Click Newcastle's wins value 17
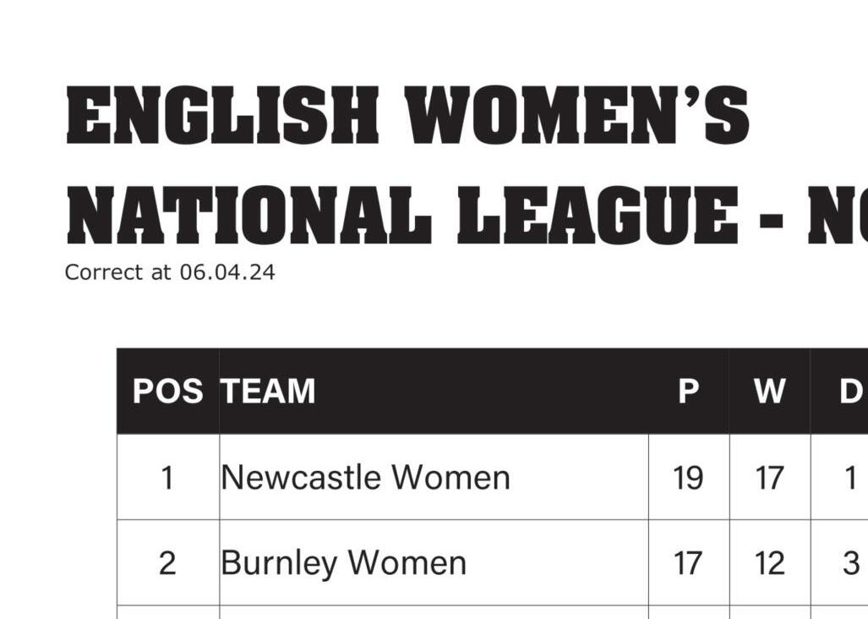 (769, 478)
